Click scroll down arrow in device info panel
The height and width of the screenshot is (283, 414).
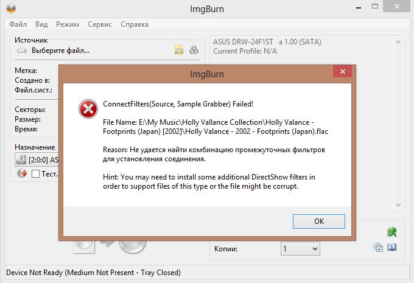(x=398, y=205)
